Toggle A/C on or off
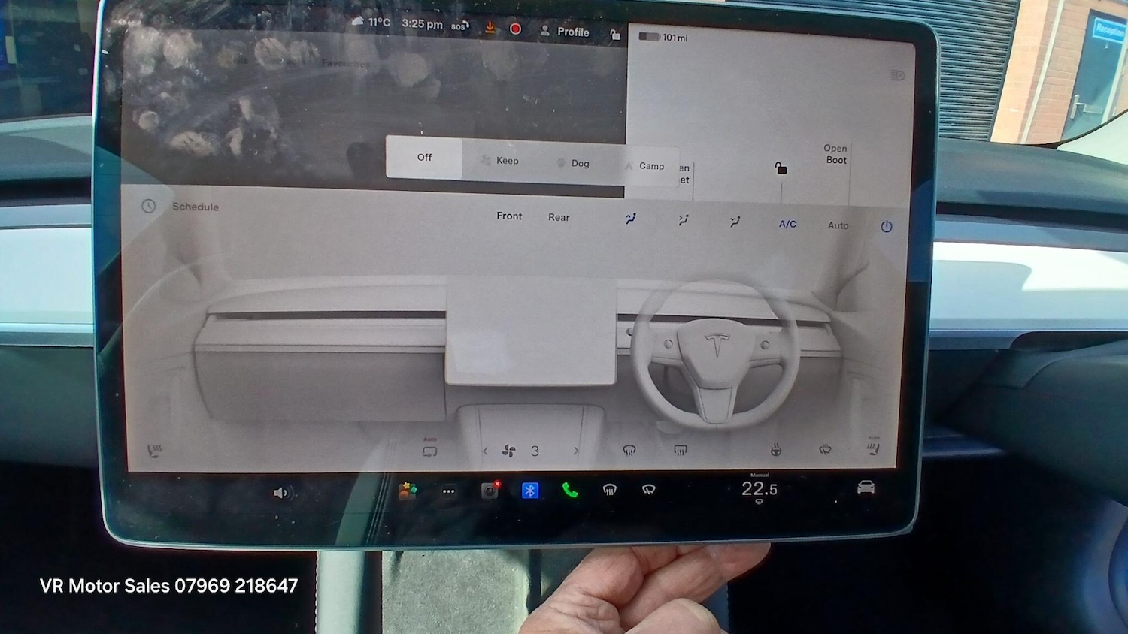 tap(787, 224)
